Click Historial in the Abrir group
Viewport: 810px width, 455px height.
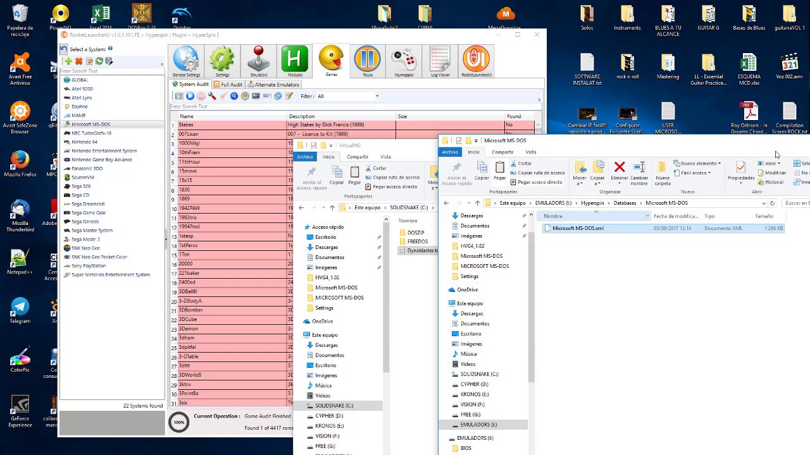point(770,182)
